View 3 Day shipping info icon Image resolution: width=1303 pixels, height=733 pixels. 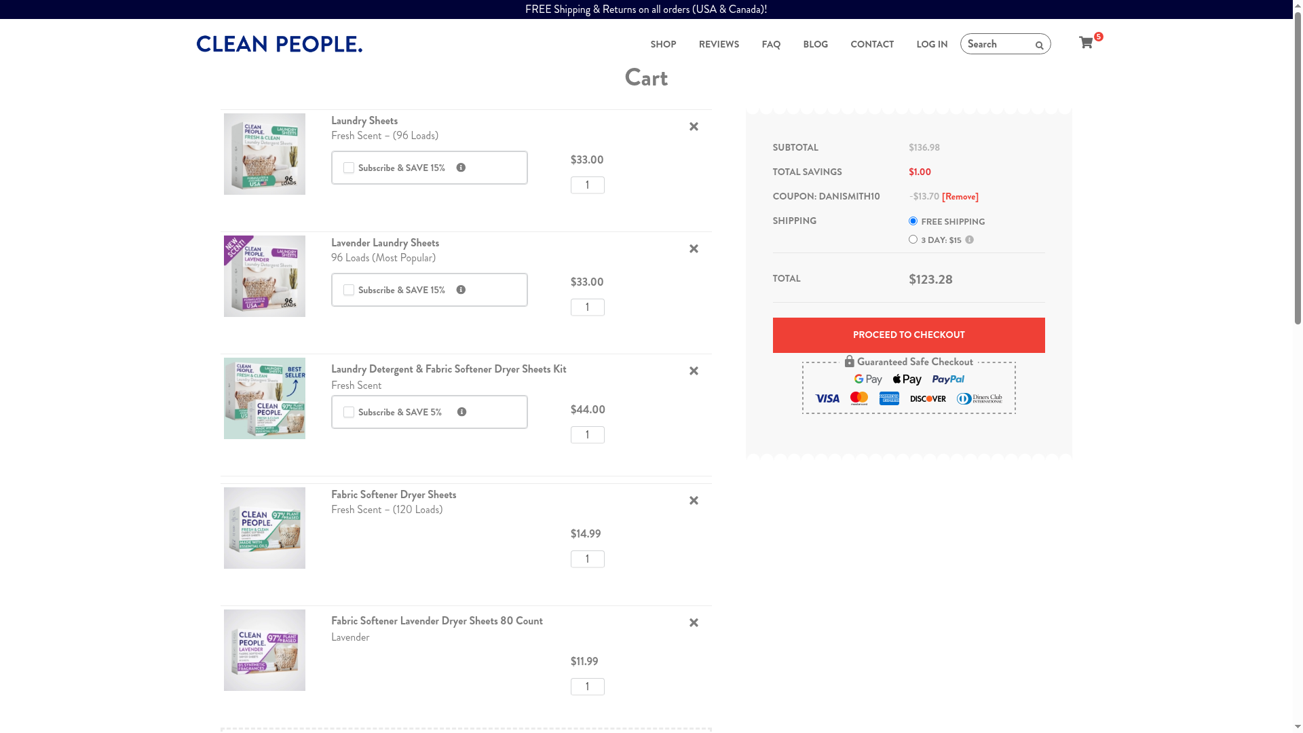(x=969, y=240)
